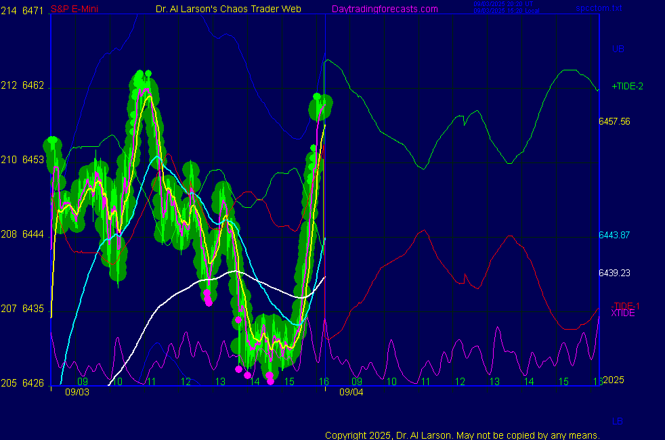Click the -TIDE-1 red legend label
Image resolution: width=665 pixels, height=440 pixels.
tap(626, 306)
